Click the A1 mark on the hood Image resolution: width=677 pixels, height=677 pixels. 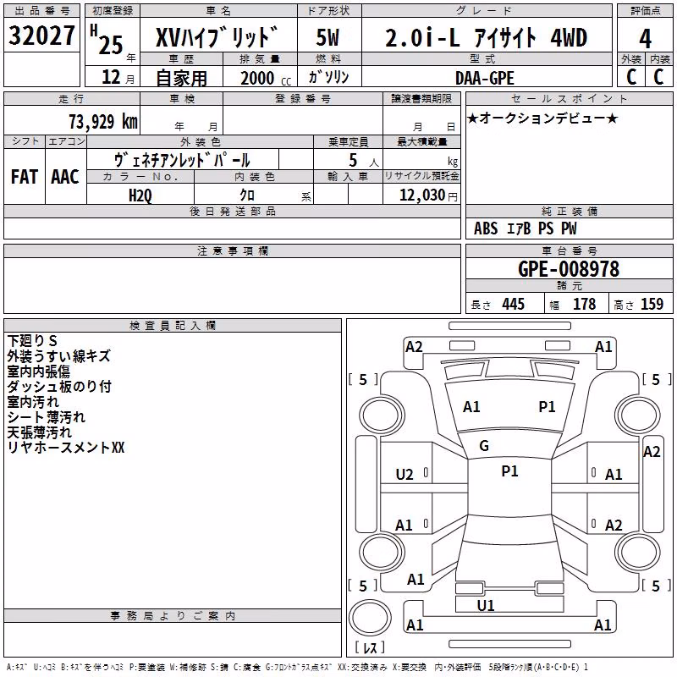point(471,407)
